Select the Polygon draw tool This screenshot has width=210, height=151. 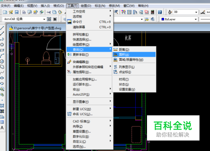coord(2,44)
